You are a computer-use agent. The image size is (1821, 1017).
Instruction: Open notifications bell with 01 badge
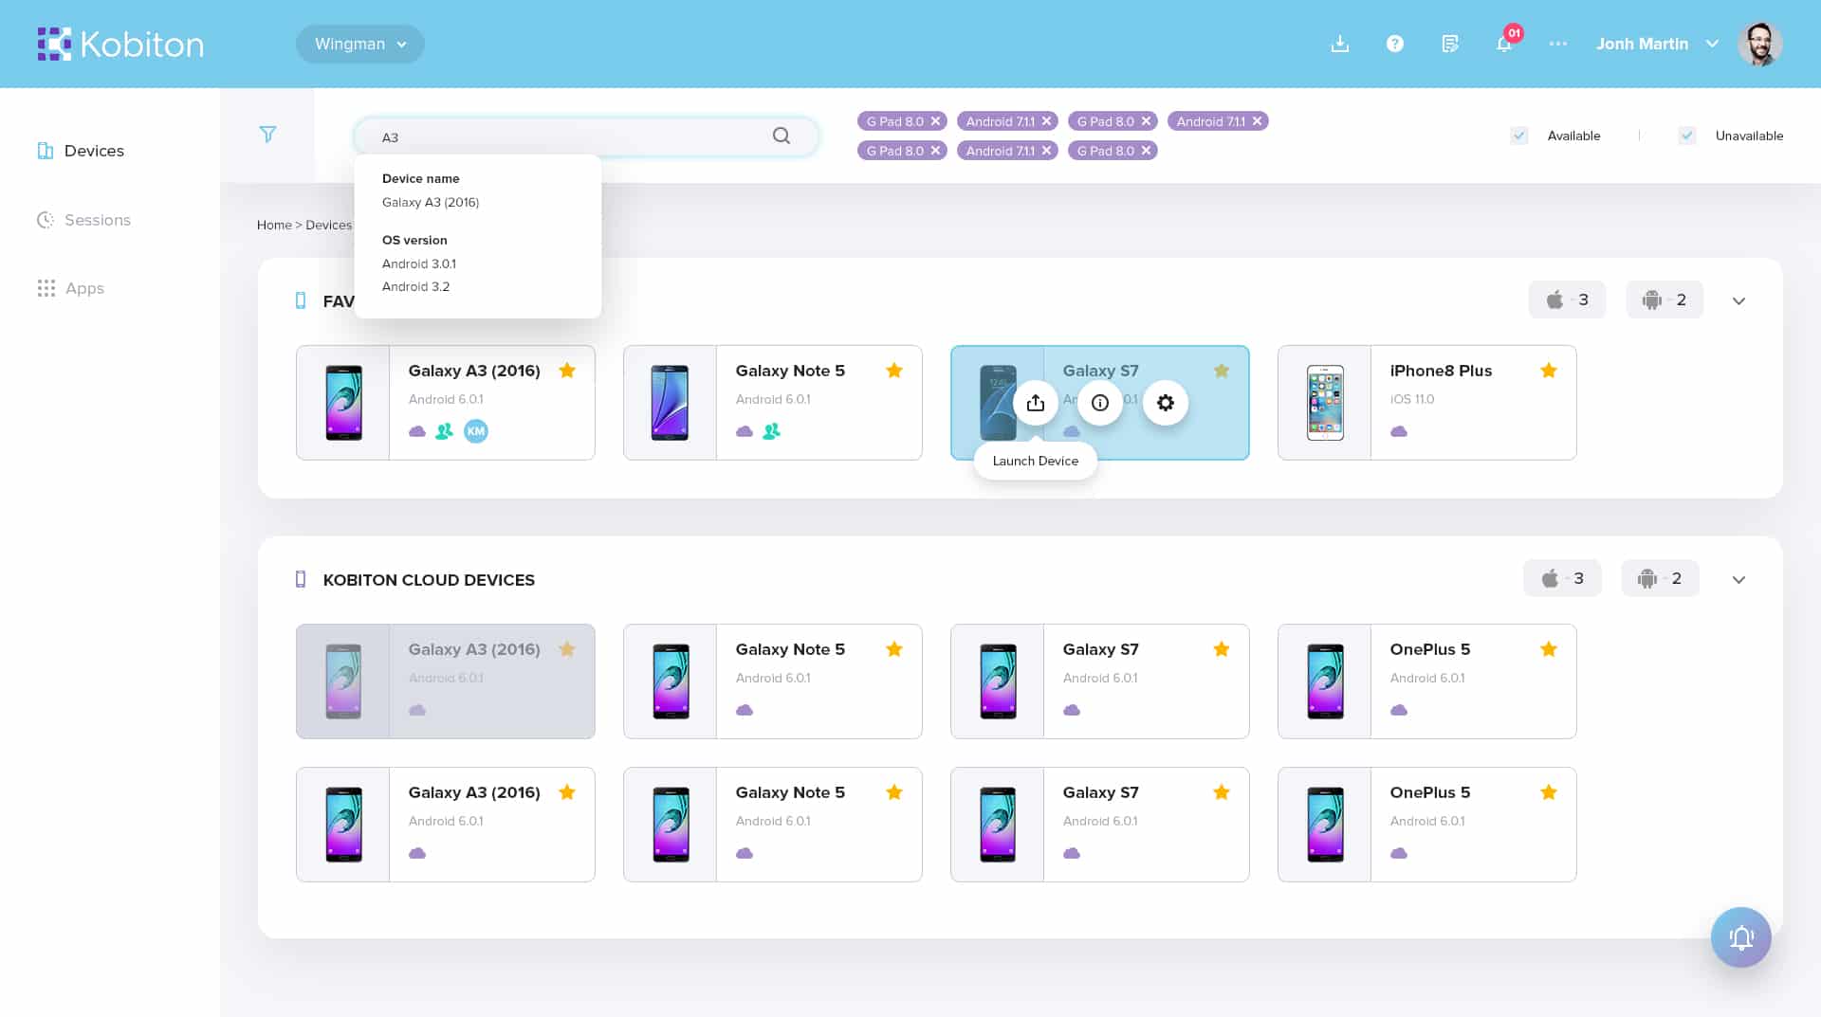coord(1505,42)
